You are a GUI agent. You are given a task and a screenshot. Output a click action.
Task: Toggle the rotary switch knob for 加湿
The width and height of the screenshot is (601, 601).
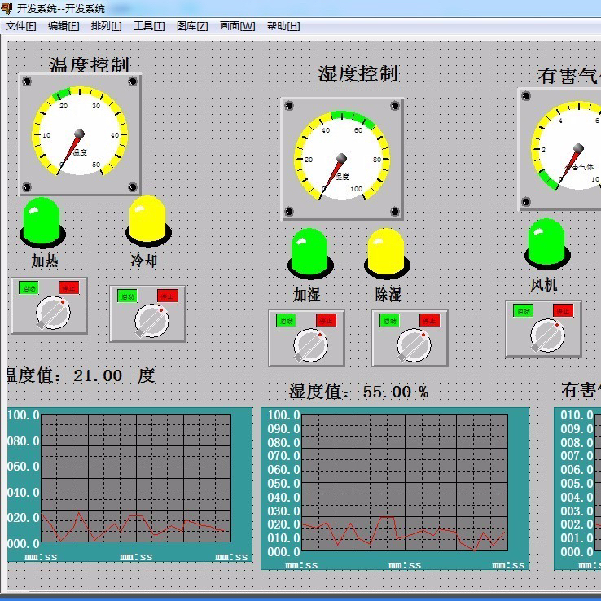[x=310, y=345]
